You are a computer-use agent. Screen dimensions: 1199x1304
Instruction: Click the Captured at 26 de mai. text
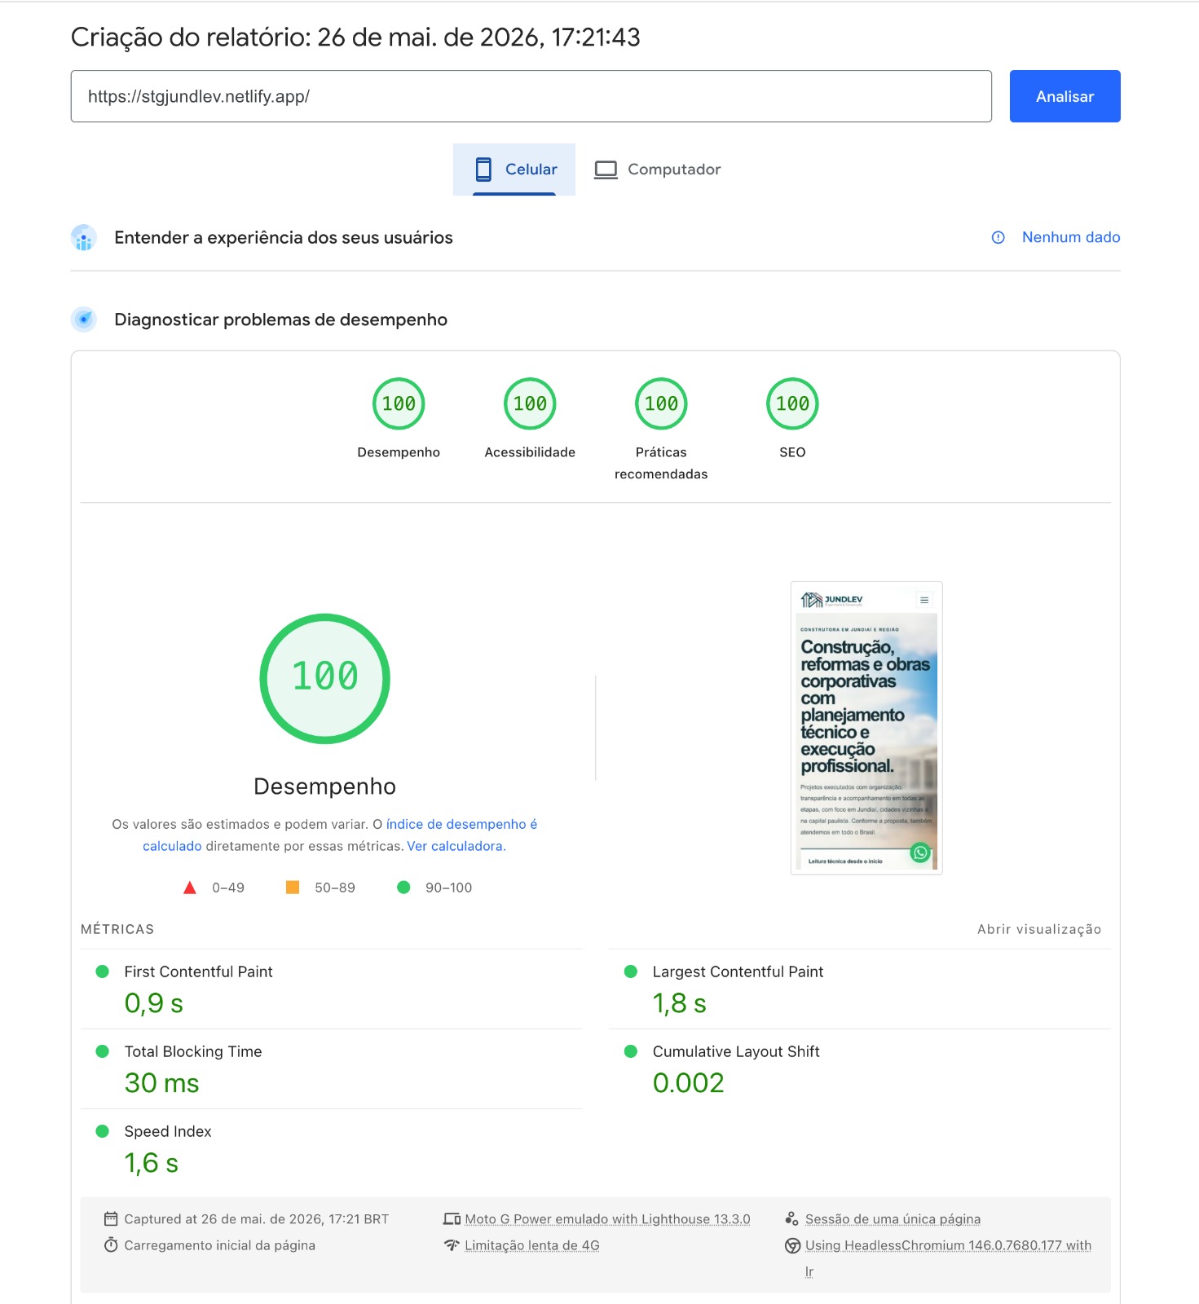tap(256, 1219)
